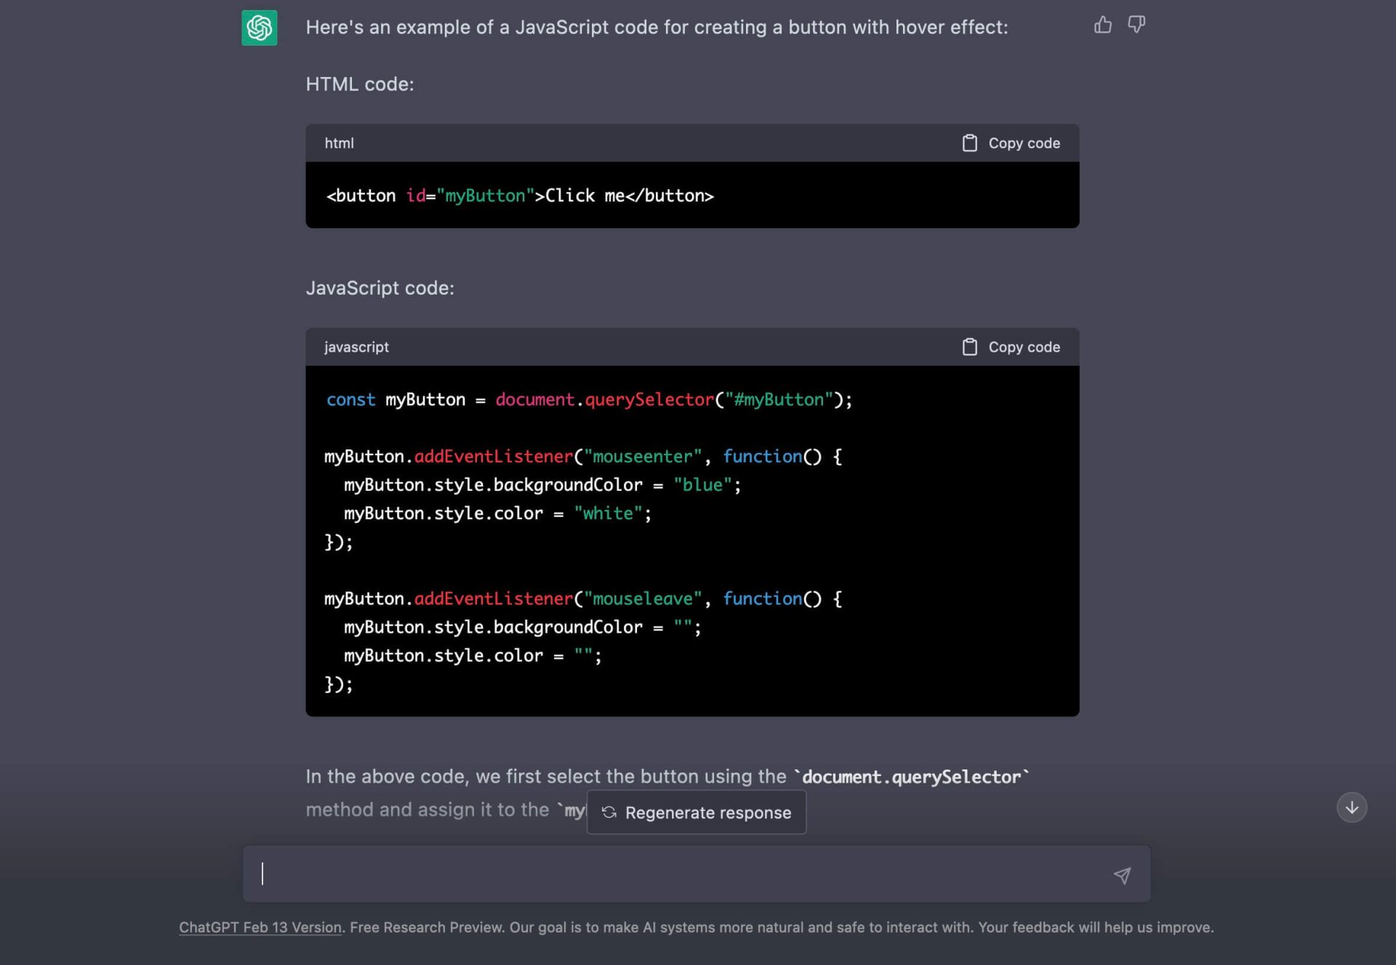
Task: Click the scroll-to-bottom down arrow button
Action: 1351,807
